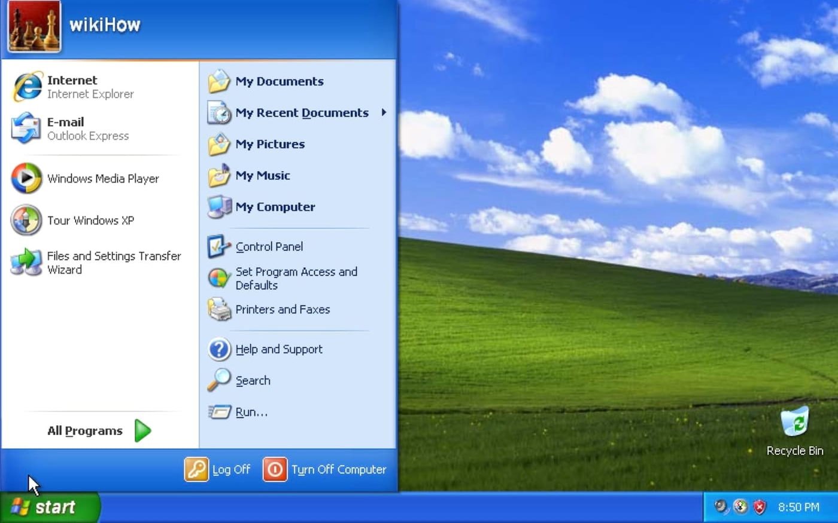
Task: Open the My Documents folder icon
Action: [x=219, y=81]
